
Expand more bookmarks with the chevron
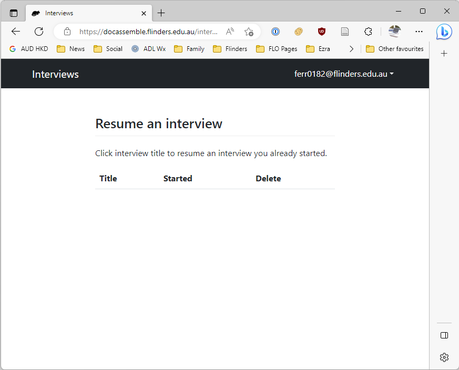tap(351, 48)
